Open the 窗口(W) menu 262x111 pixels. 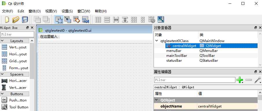pos(84,11)
